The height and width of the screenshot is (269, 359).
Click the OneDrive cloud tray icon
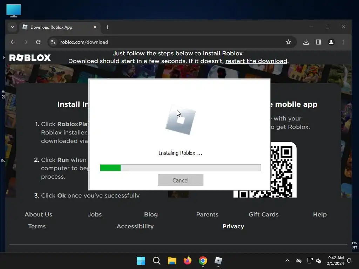pos(299,261)
